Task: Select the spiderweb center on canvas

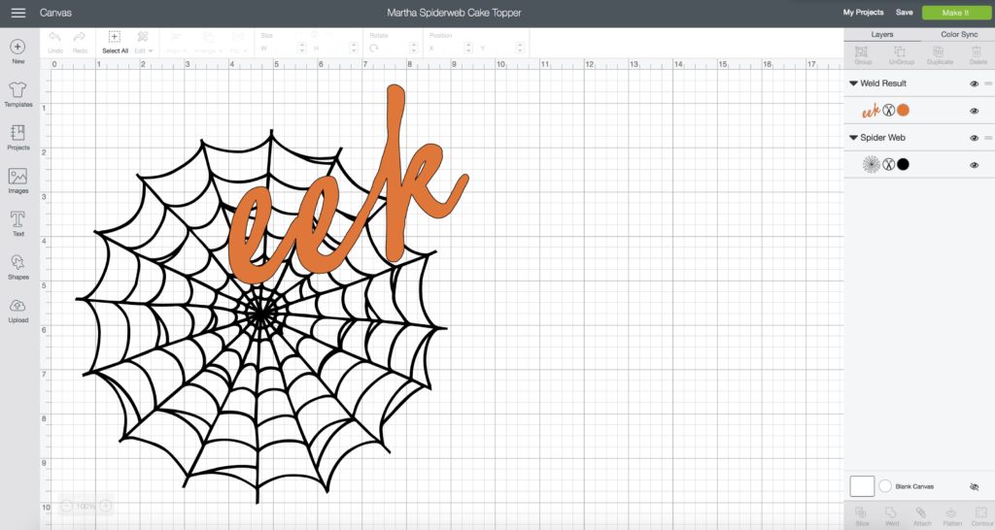Action: pyautogui.click(x=260, y=314)
